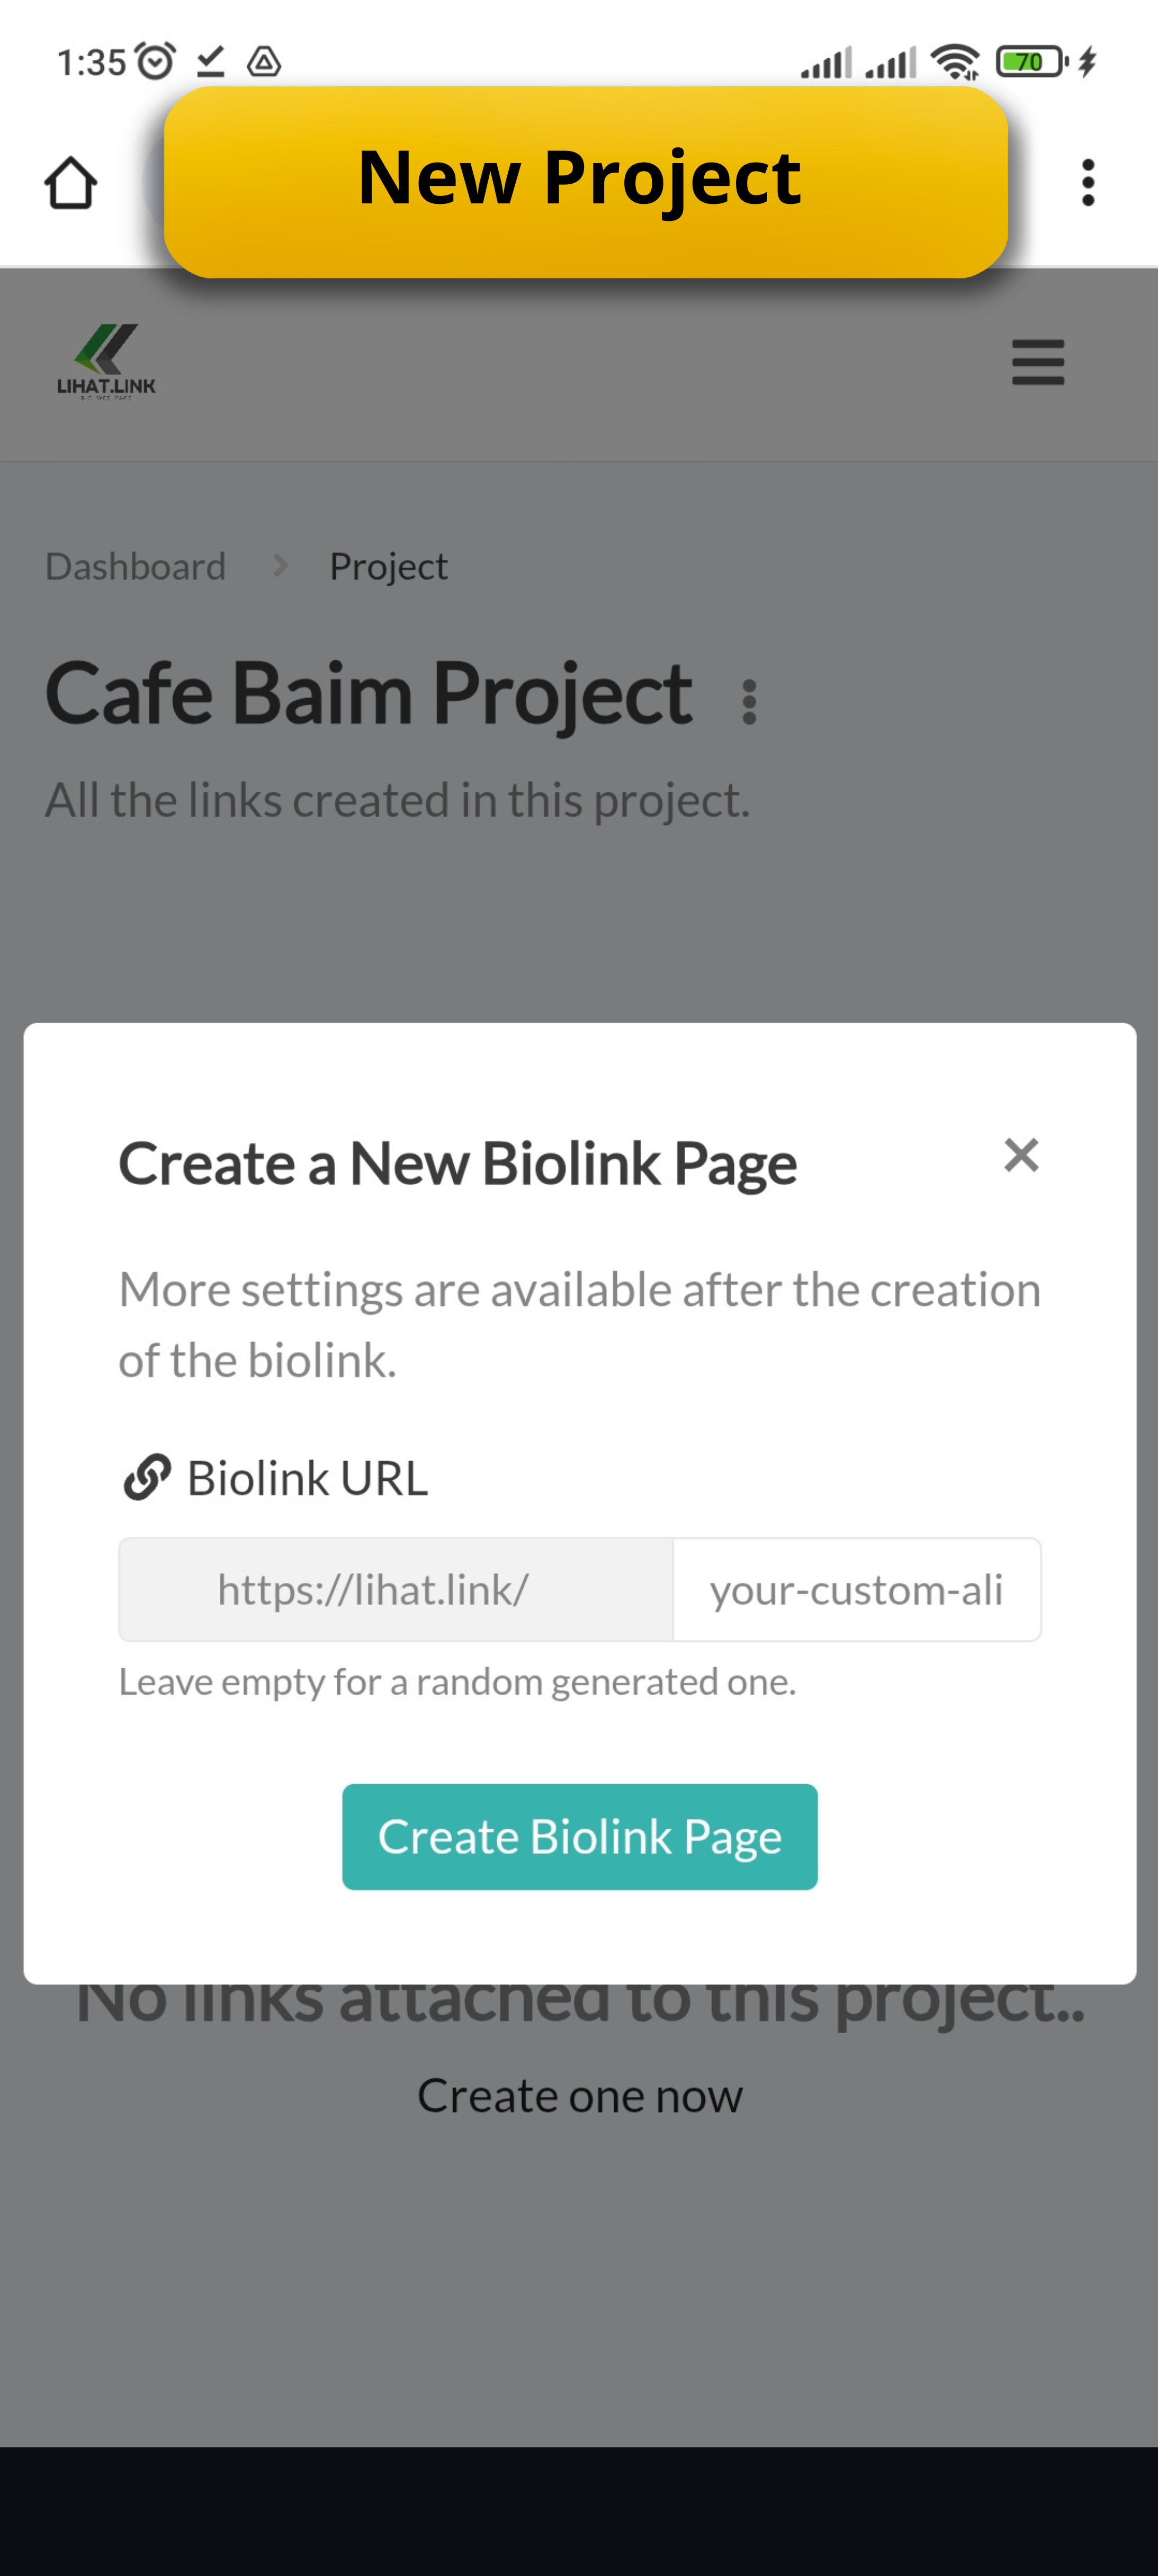
Task: Click the Create one now link
Action: 579,2095
